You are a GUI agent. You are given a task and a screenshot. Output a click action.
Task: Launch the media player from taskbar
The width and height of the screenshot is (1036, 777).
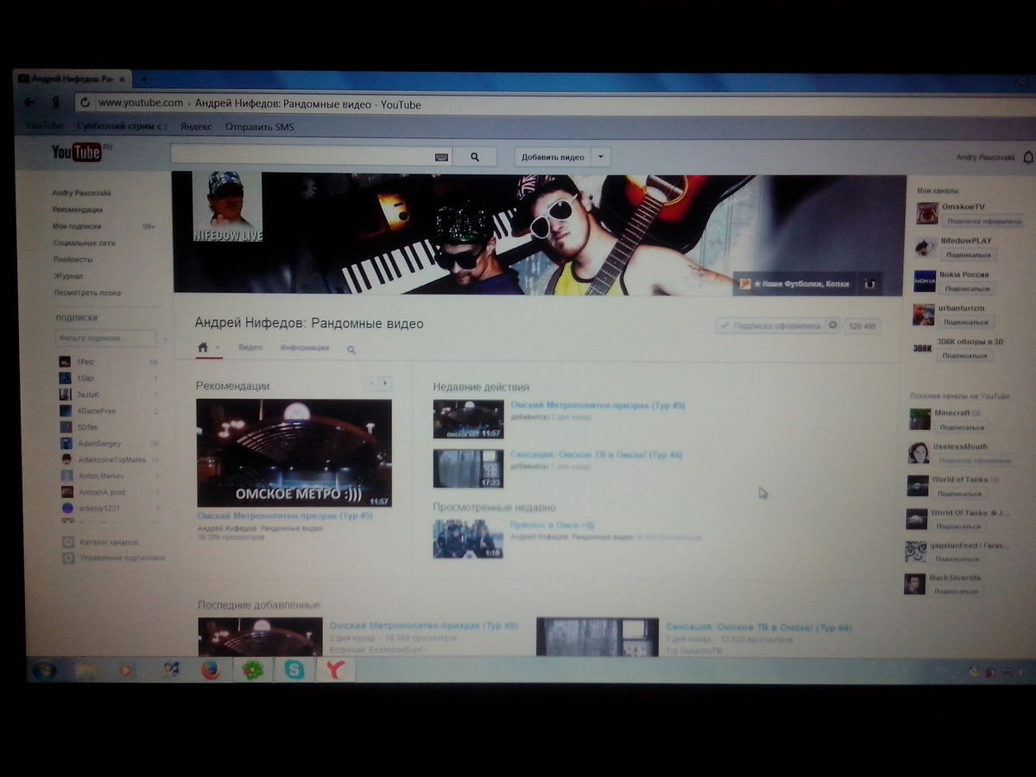click(127, 670)
